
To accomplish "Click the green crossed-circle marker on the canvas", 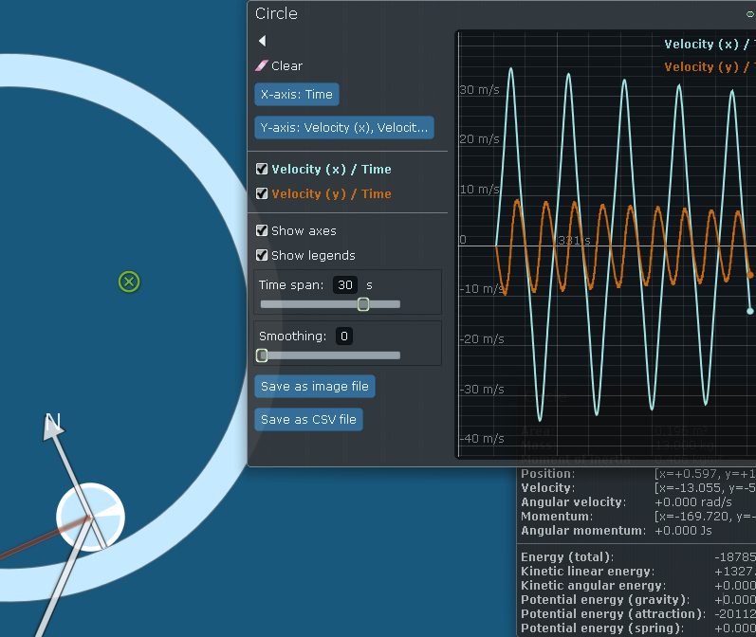I will [129, 282].
